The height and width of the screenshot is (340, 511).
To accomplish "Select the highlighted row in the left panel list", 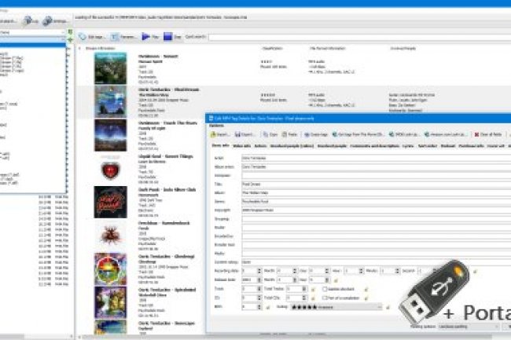I will click(x=32, y=45).
